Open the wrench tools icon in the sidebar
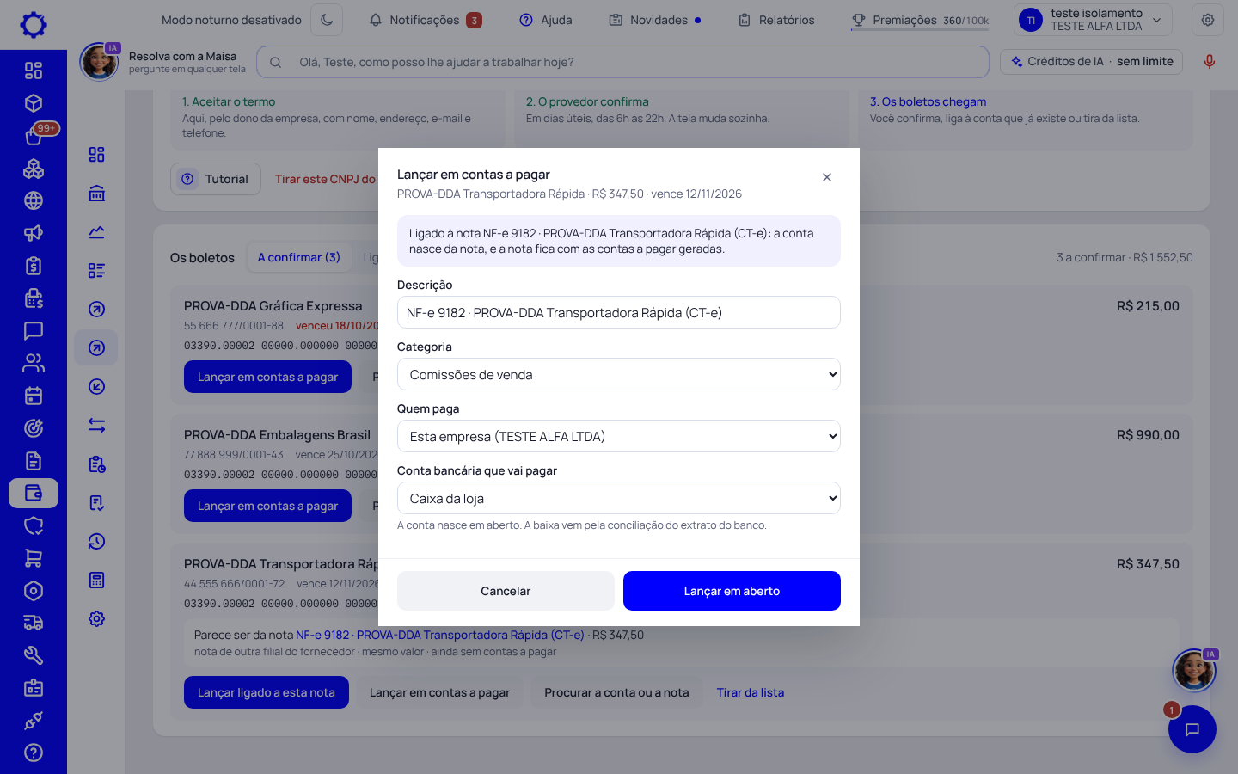1238x774 pixels. tap(34, 655)
